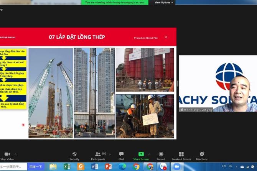Expand the arrow next to Participants
Screen dimensions: 257x171
click(110, 154)
